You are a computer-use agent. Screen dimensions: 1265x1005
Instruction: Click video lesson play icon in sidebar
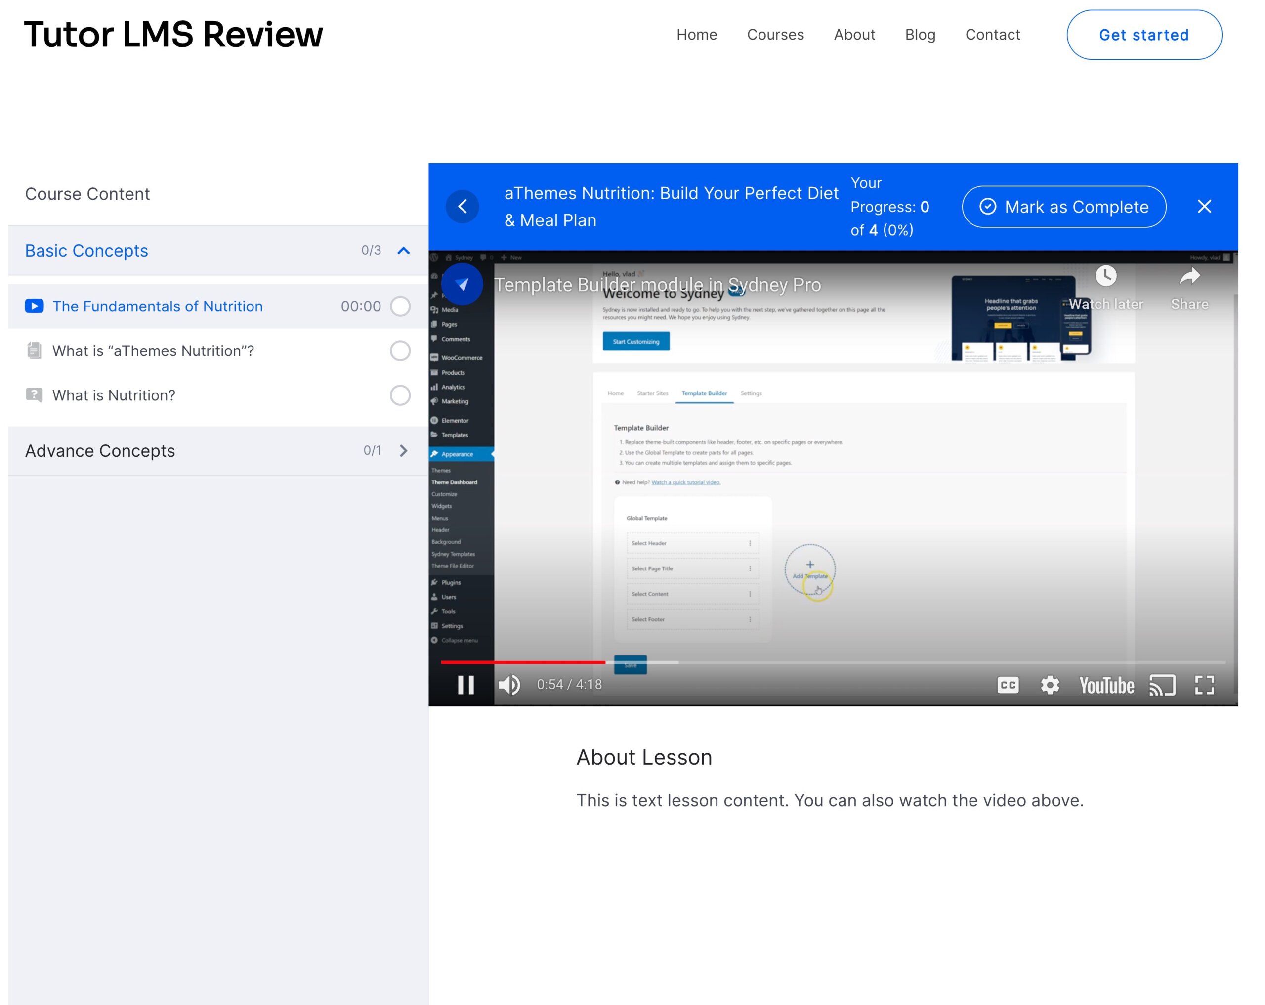[x=34, y=306]
